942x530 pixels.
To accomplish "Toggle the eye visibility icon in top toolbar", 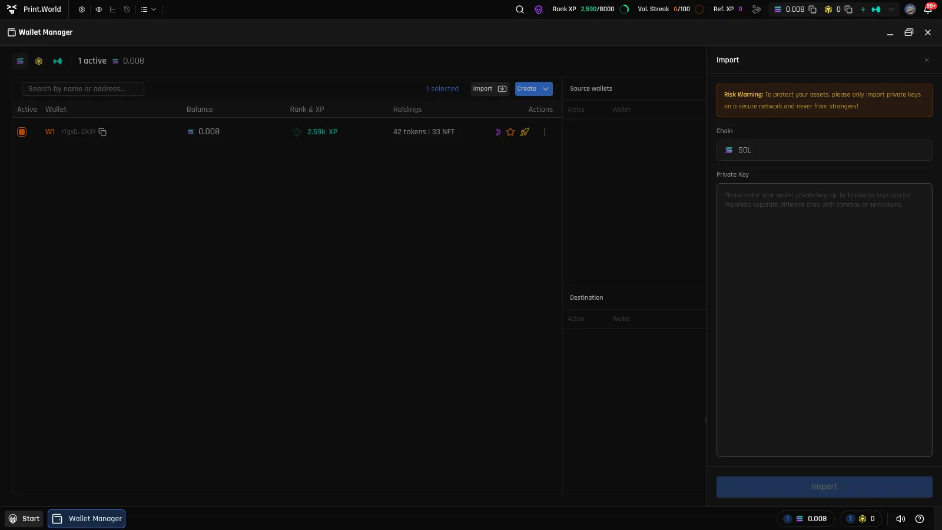I will pos(98,9).
